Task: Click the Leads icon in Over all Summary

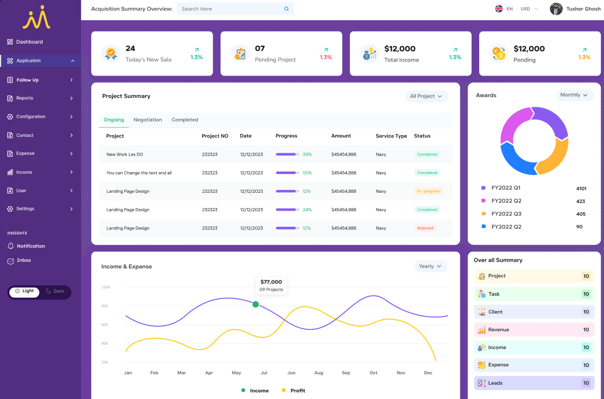Action: 481,383
